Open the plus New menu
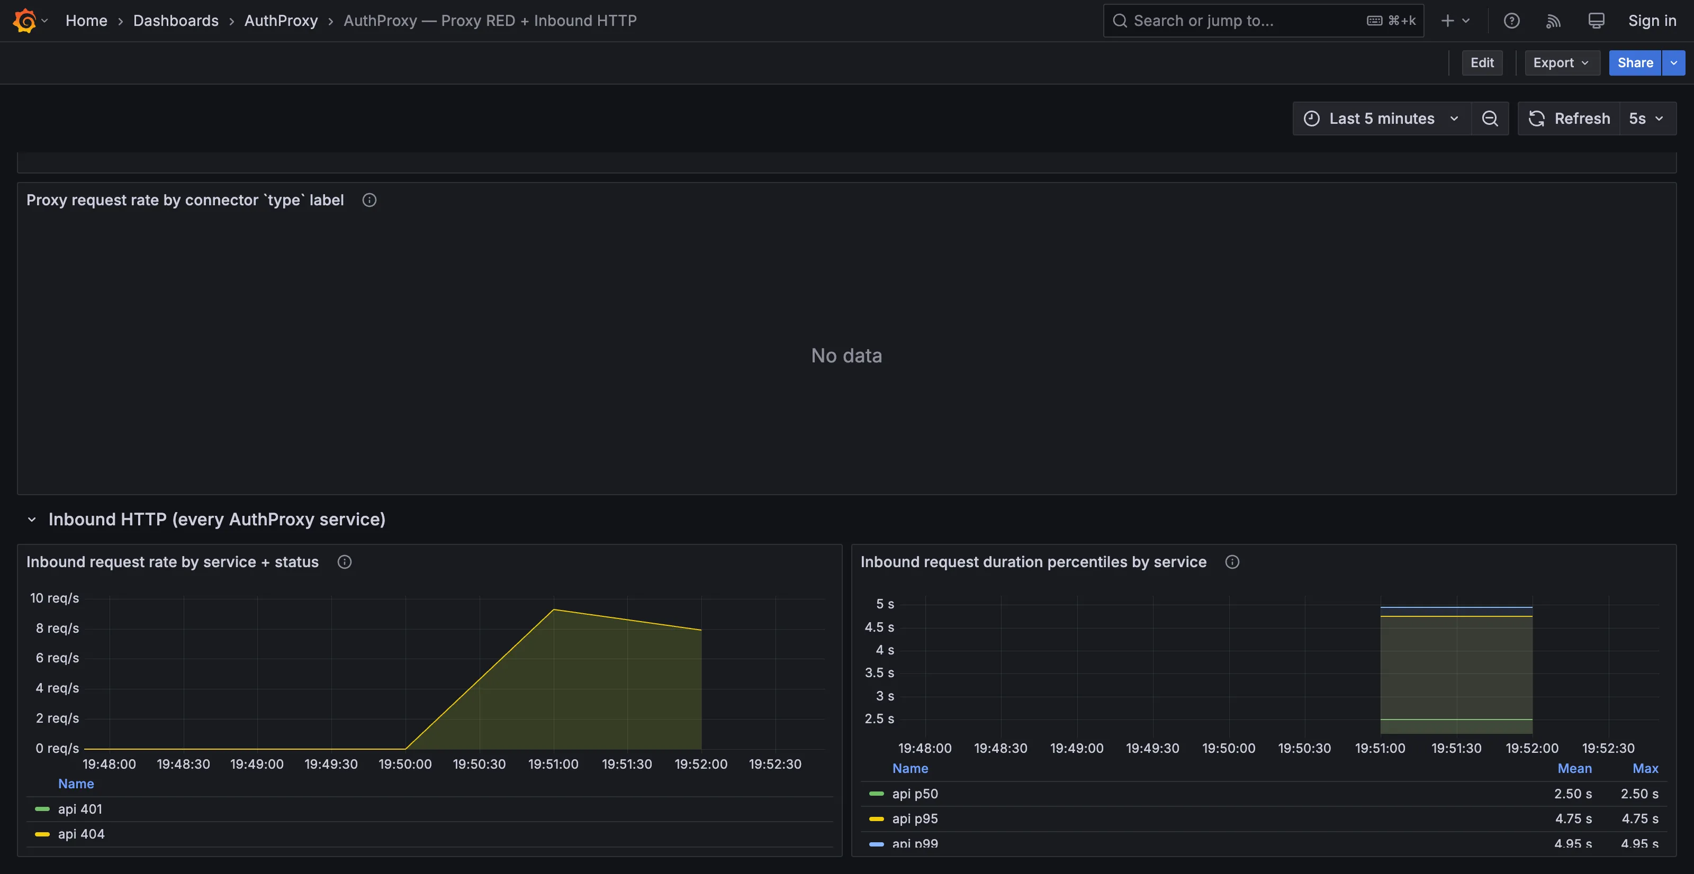1694x874 pixels. pyautogui.click(x=1455, y=21)
